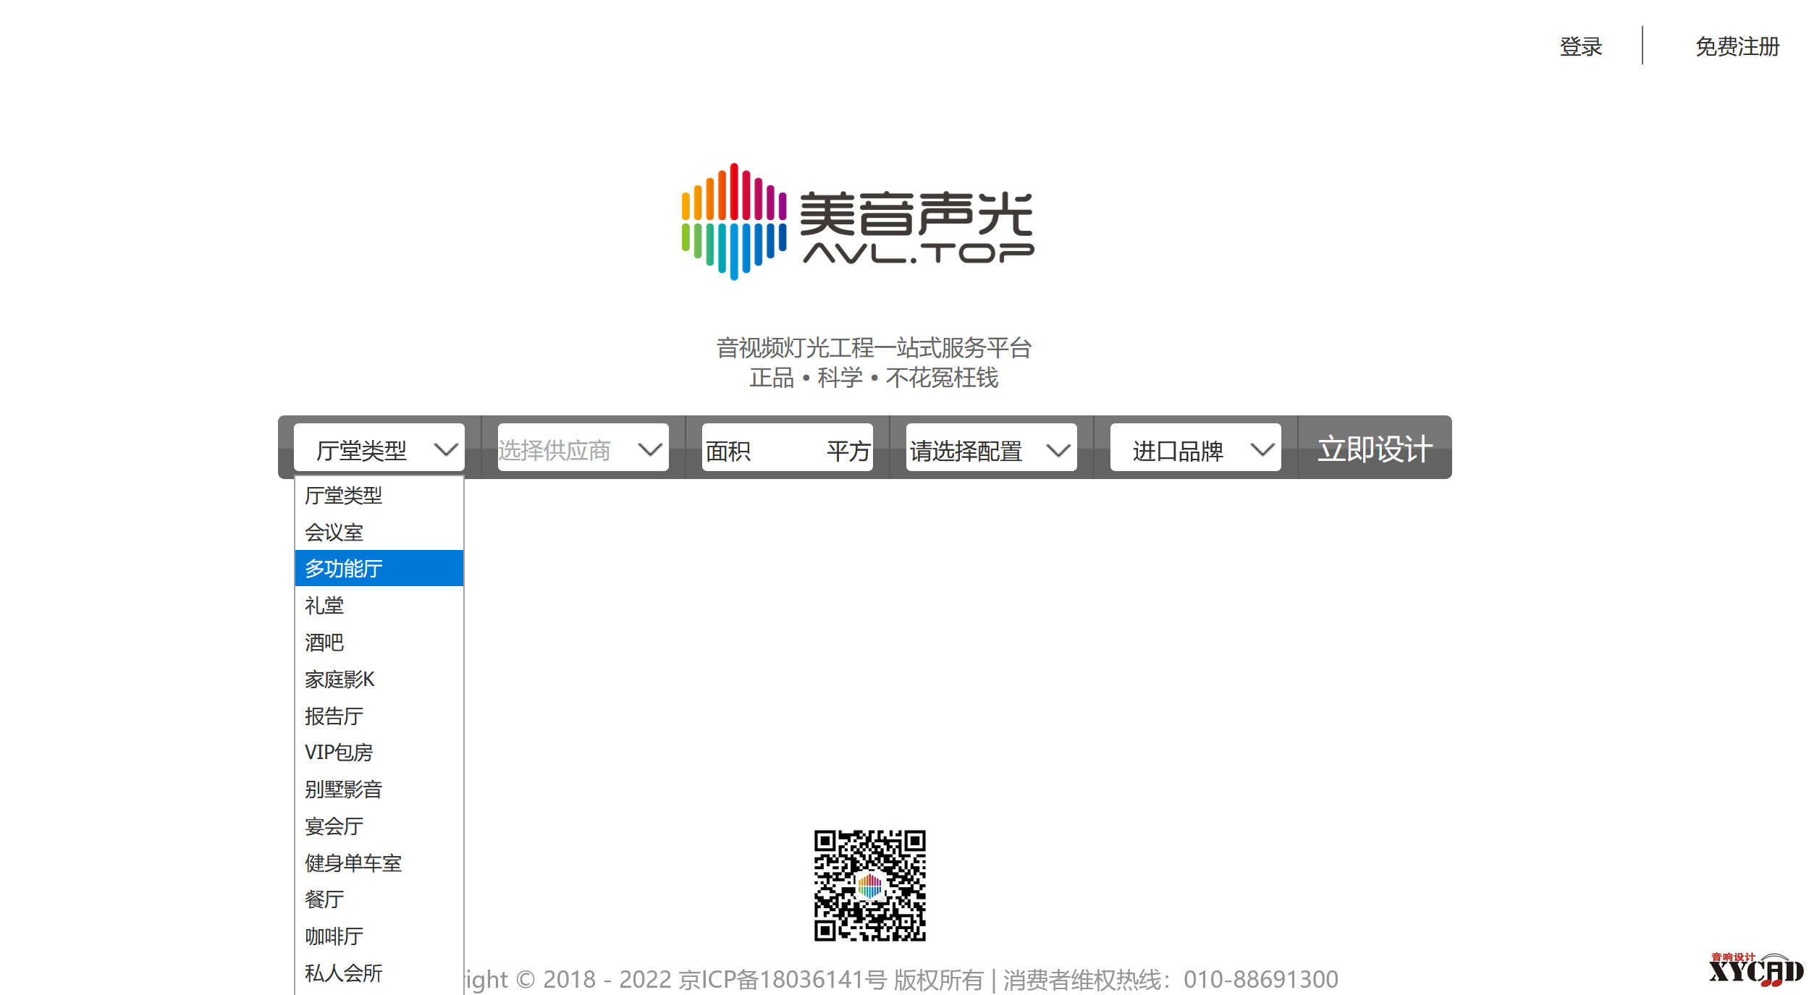Select 酒吧 from the list
Screen dimensions: 1809x995
(379, 642)
